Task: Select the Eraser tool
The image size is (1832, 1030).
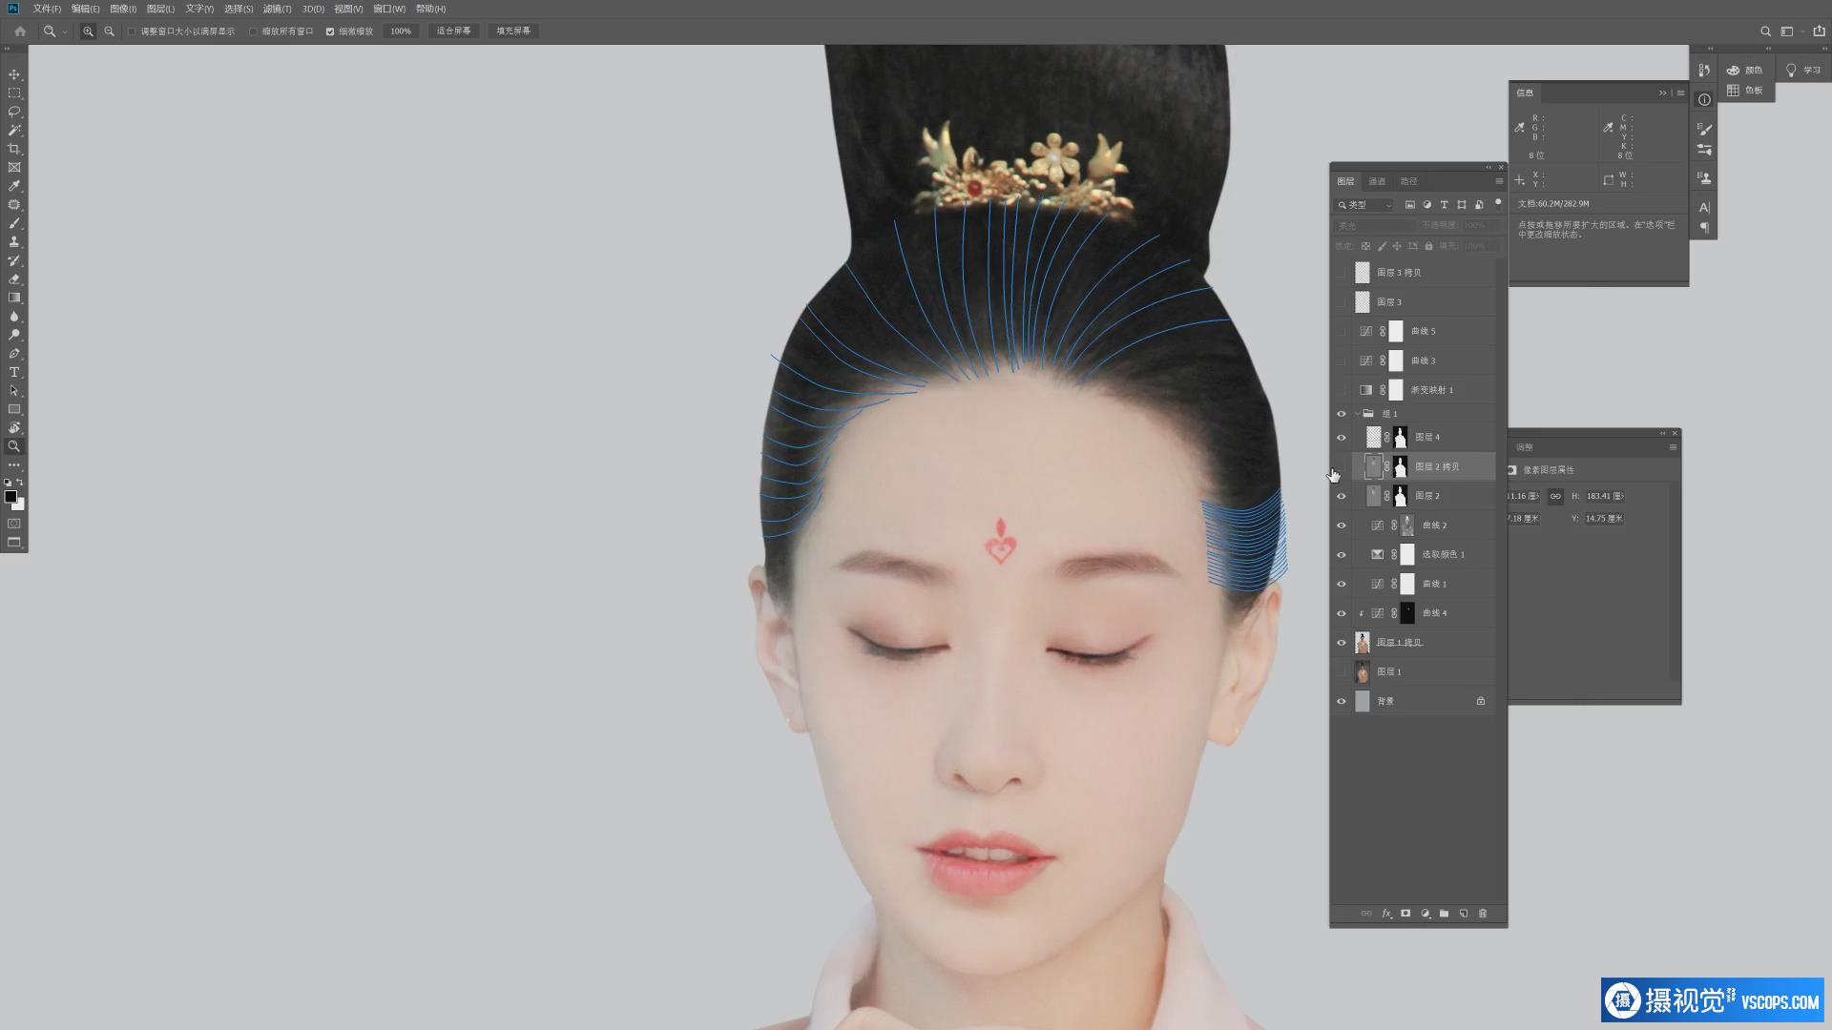Action: click(x=14, y=279)
